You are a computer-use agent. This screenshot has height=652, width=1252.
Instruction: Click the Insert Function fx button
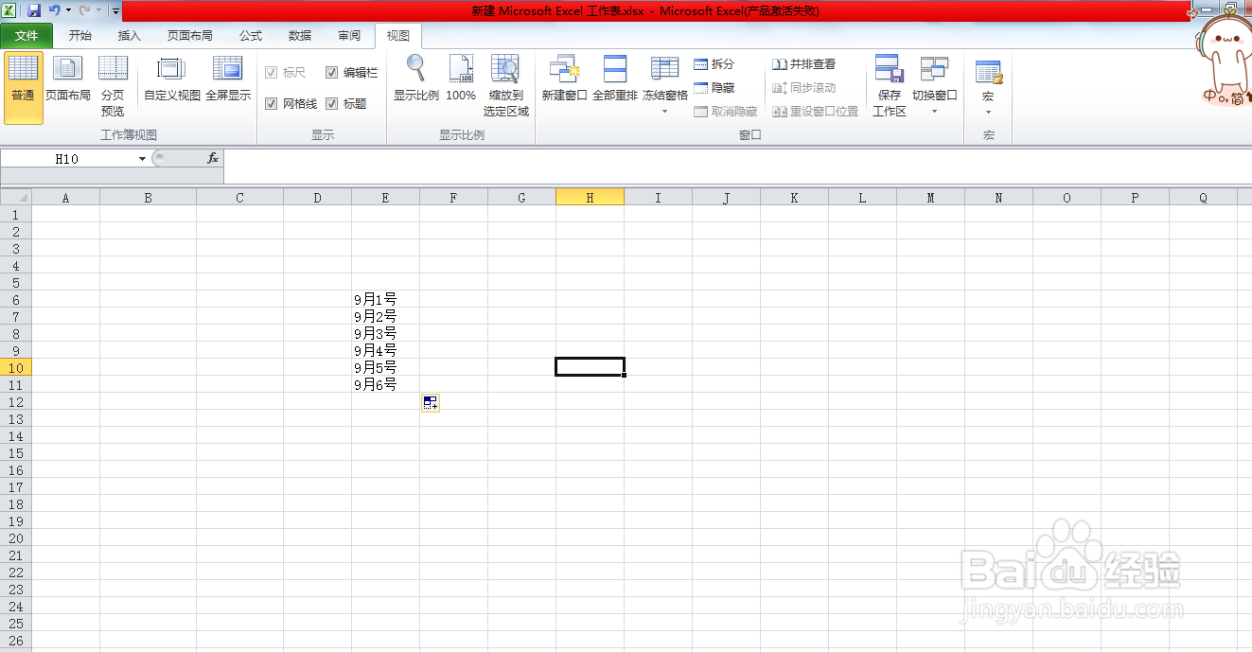(x=213, y=159)
